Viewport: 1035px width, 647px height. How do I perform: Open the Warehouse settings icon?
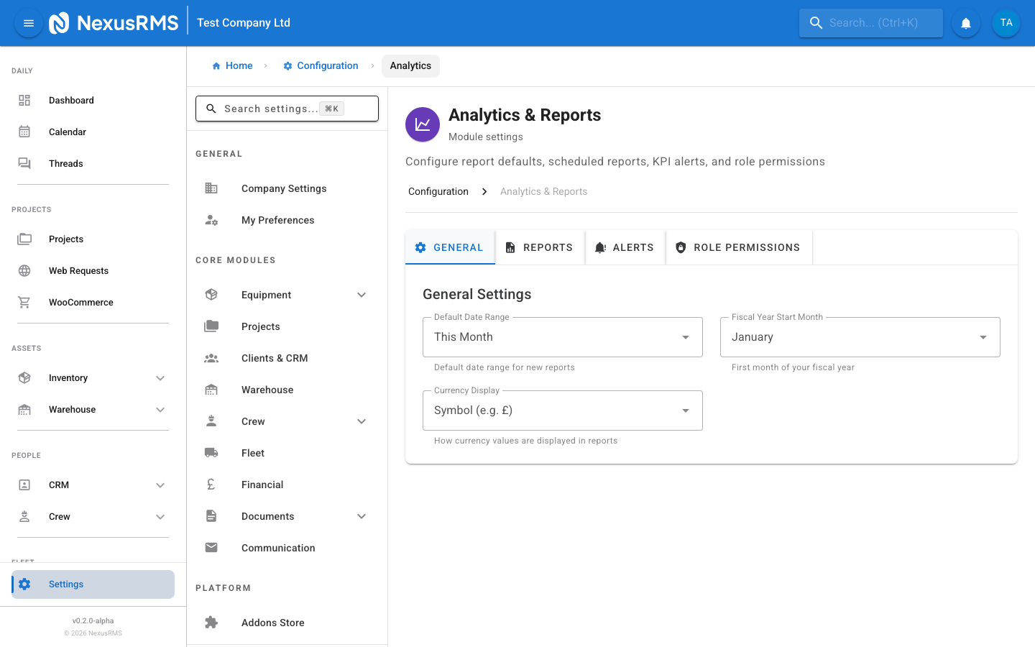tap(211, 389)
